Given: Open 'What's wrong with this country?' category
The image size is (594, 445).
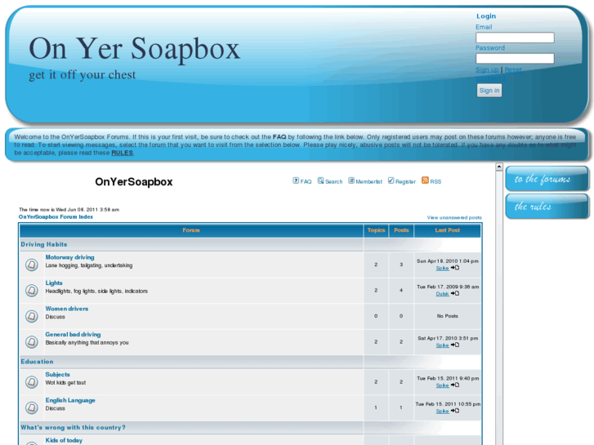Looking at the screenshot, I should point(73,428).
